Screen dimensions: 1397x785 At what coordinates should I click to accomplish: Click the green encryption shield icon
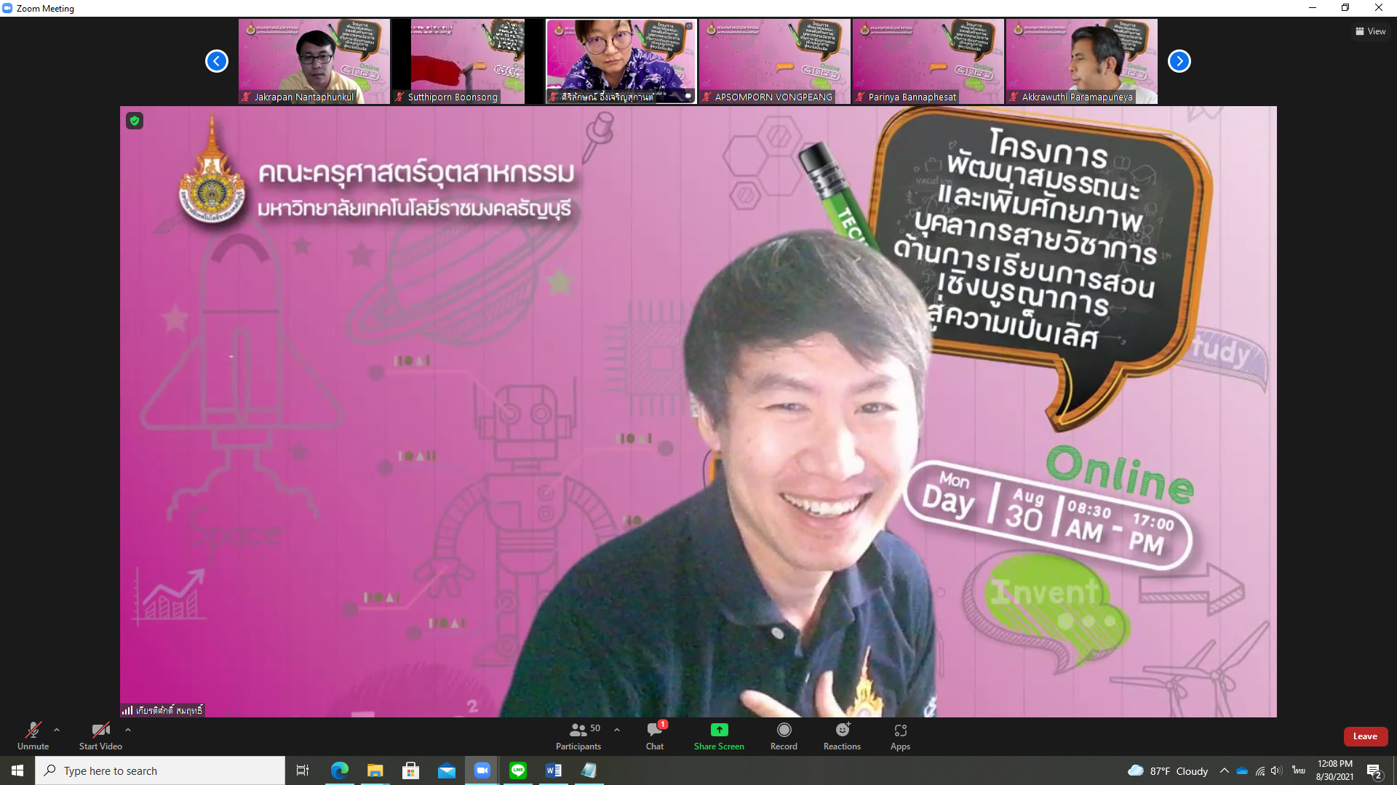point(135,121)
